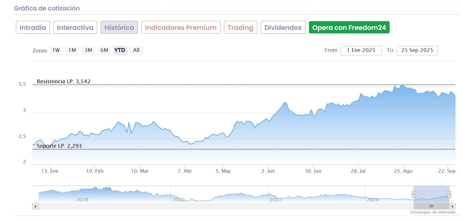
Task: Go to the Trading tab
Action: [x=240, y=28]
